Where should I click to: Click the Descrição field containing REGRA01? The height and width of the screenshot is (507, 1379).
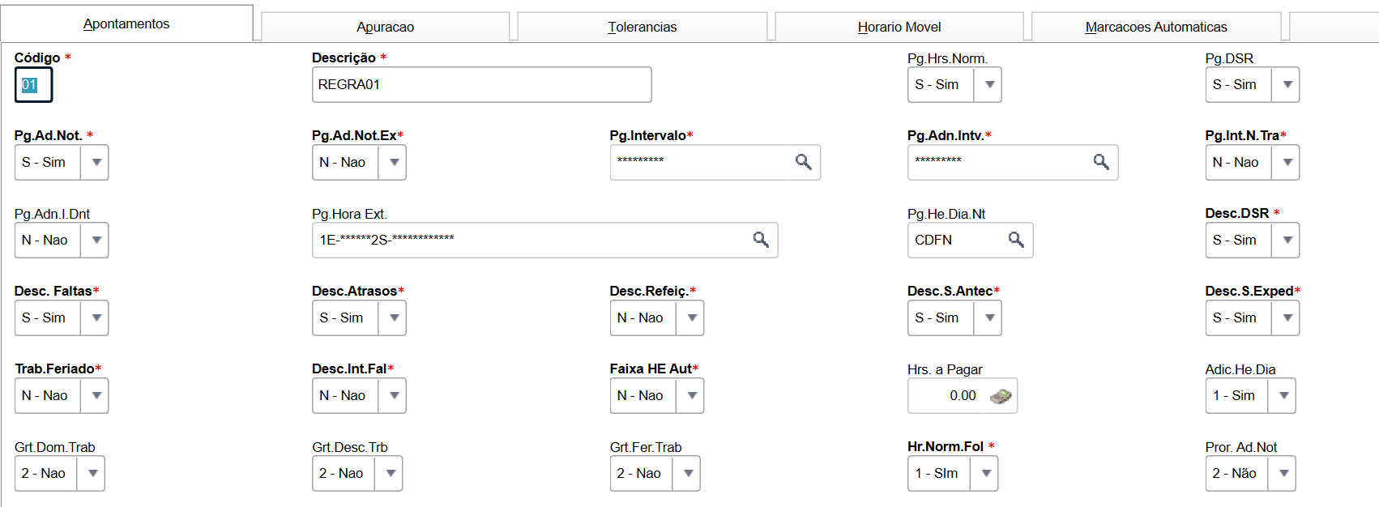[481, 85]
